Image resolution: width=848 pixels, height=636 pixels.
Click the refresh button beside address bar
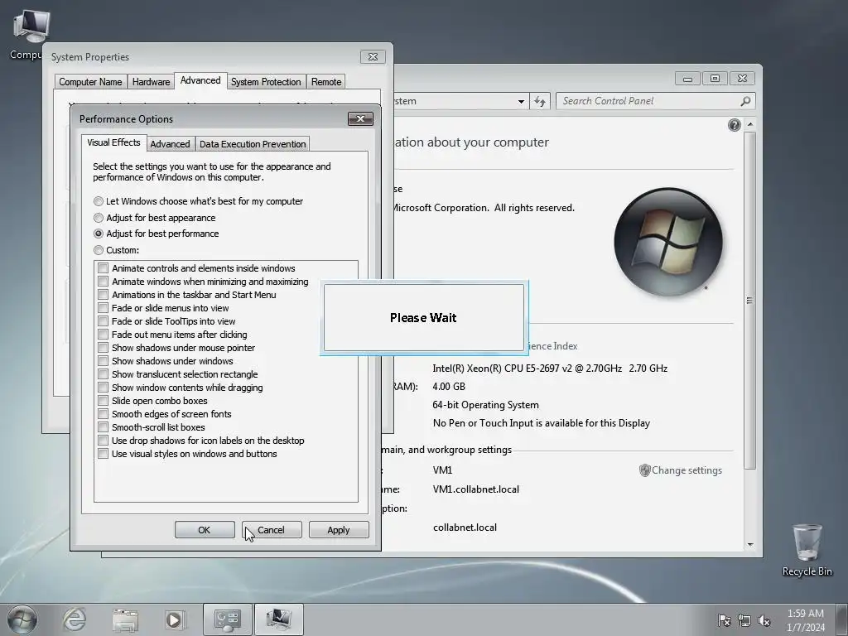(540, 101)
